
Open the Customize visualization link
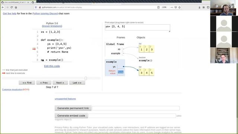pos(12,89)
